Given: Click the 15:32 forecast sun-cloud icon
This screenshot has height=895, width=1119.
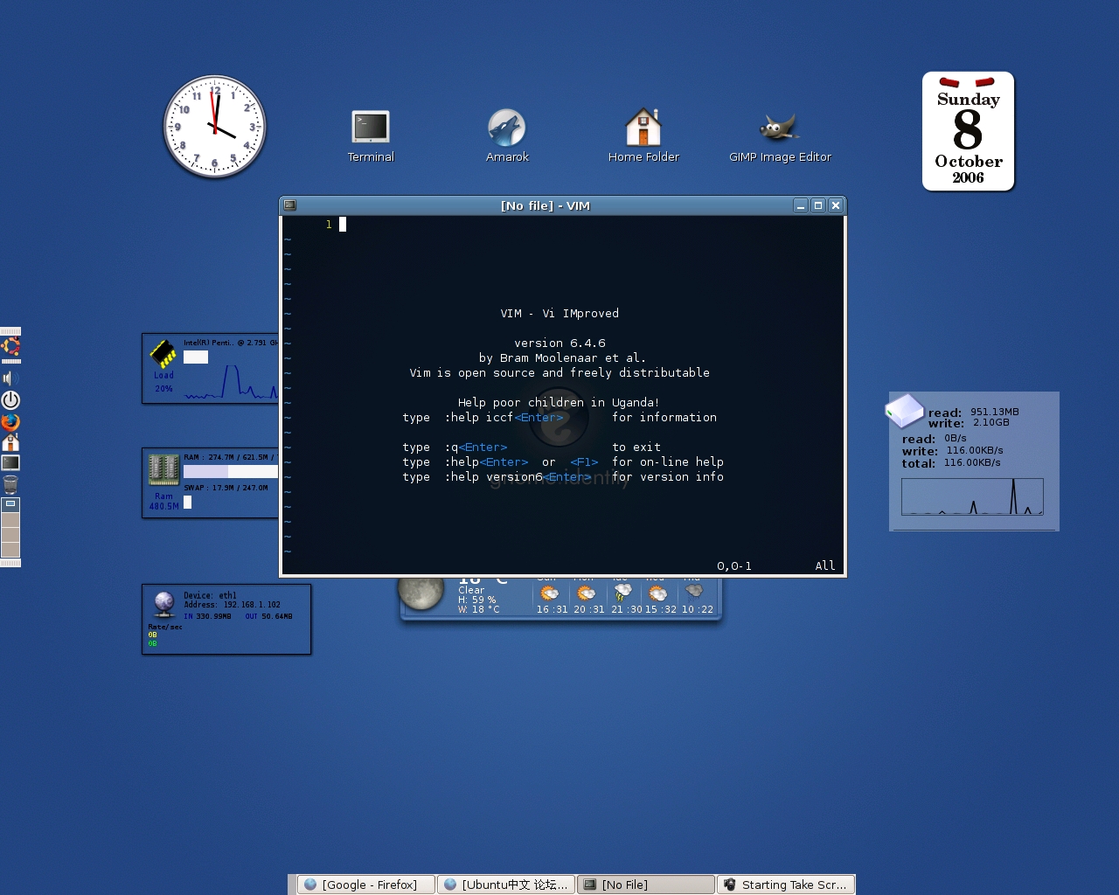Looking at the screenshot, I should click(x=658, y=593).
